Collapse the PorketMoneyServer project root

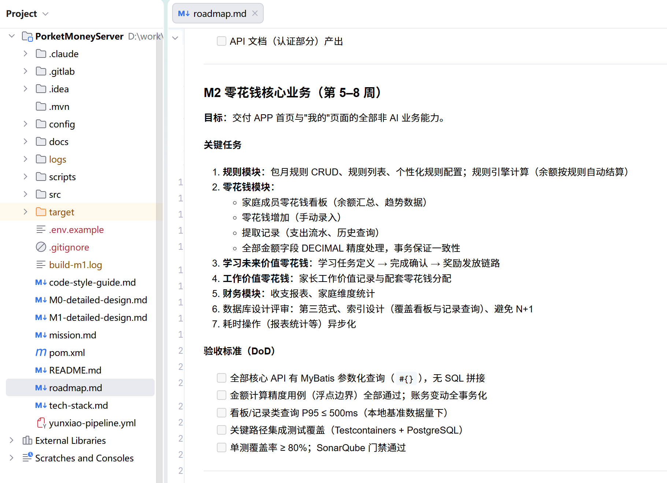tap(12, 36)
